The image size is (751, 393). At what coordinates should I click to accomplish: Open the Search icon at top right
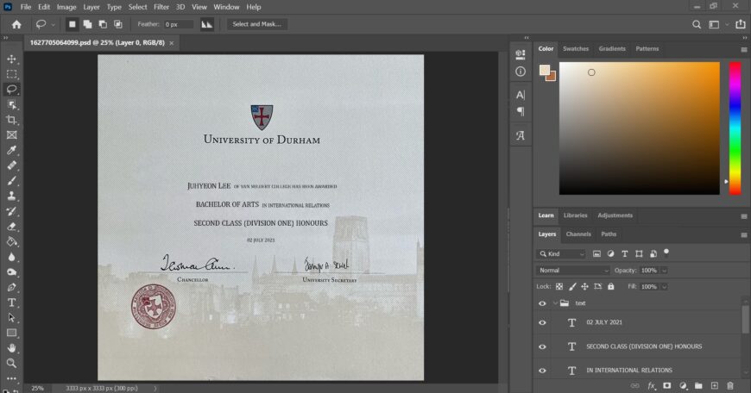[697, 24]
